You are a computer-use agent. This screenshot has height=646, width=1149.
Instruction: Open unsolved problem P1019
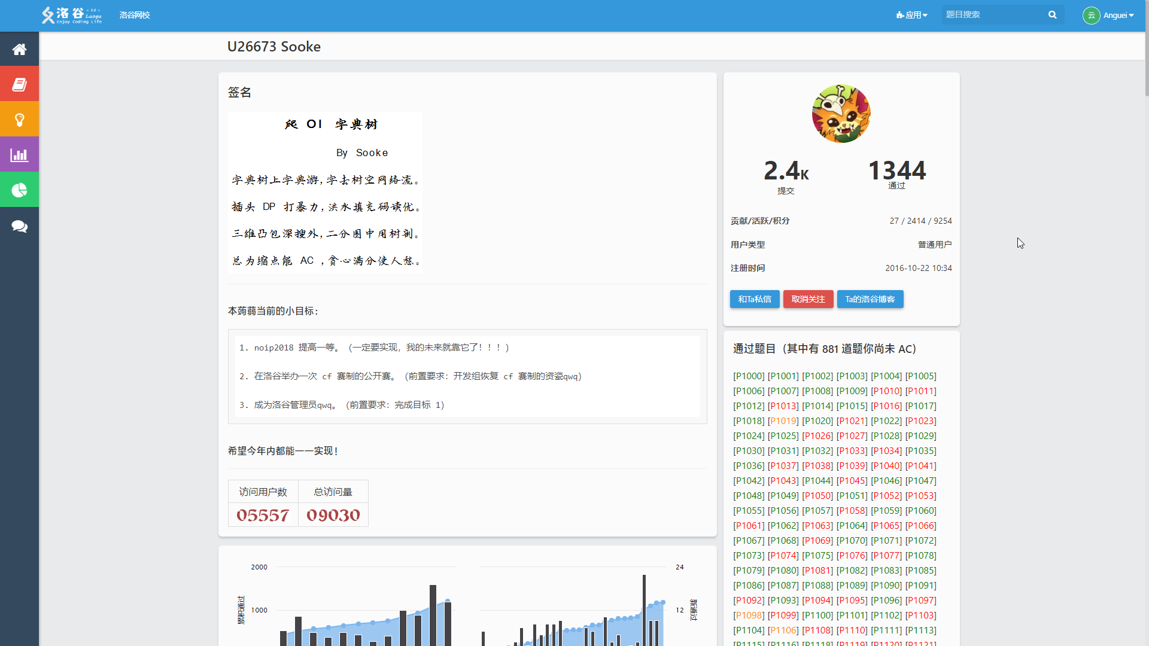pos(783,420)
